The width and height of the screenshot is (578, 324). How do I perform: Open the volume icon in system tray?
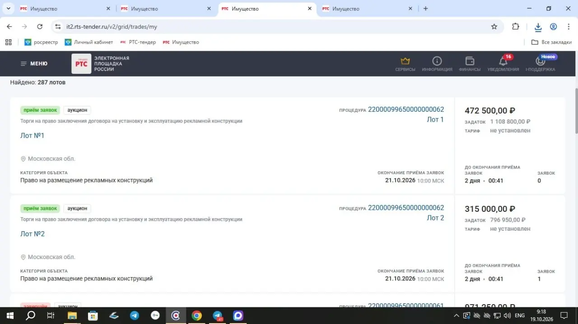[x=507, y=315]
